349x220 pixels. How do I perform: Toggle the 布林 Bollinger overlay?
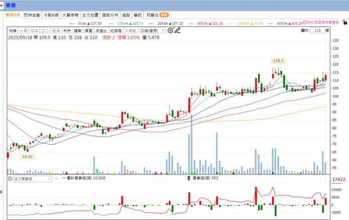pyautogui.click(x=67, y=31)
